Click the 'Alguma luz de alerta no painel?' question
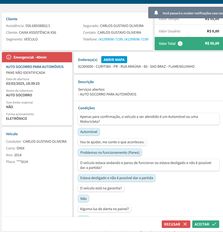This screenshot has height=232, width=223. tap(104, 209)
